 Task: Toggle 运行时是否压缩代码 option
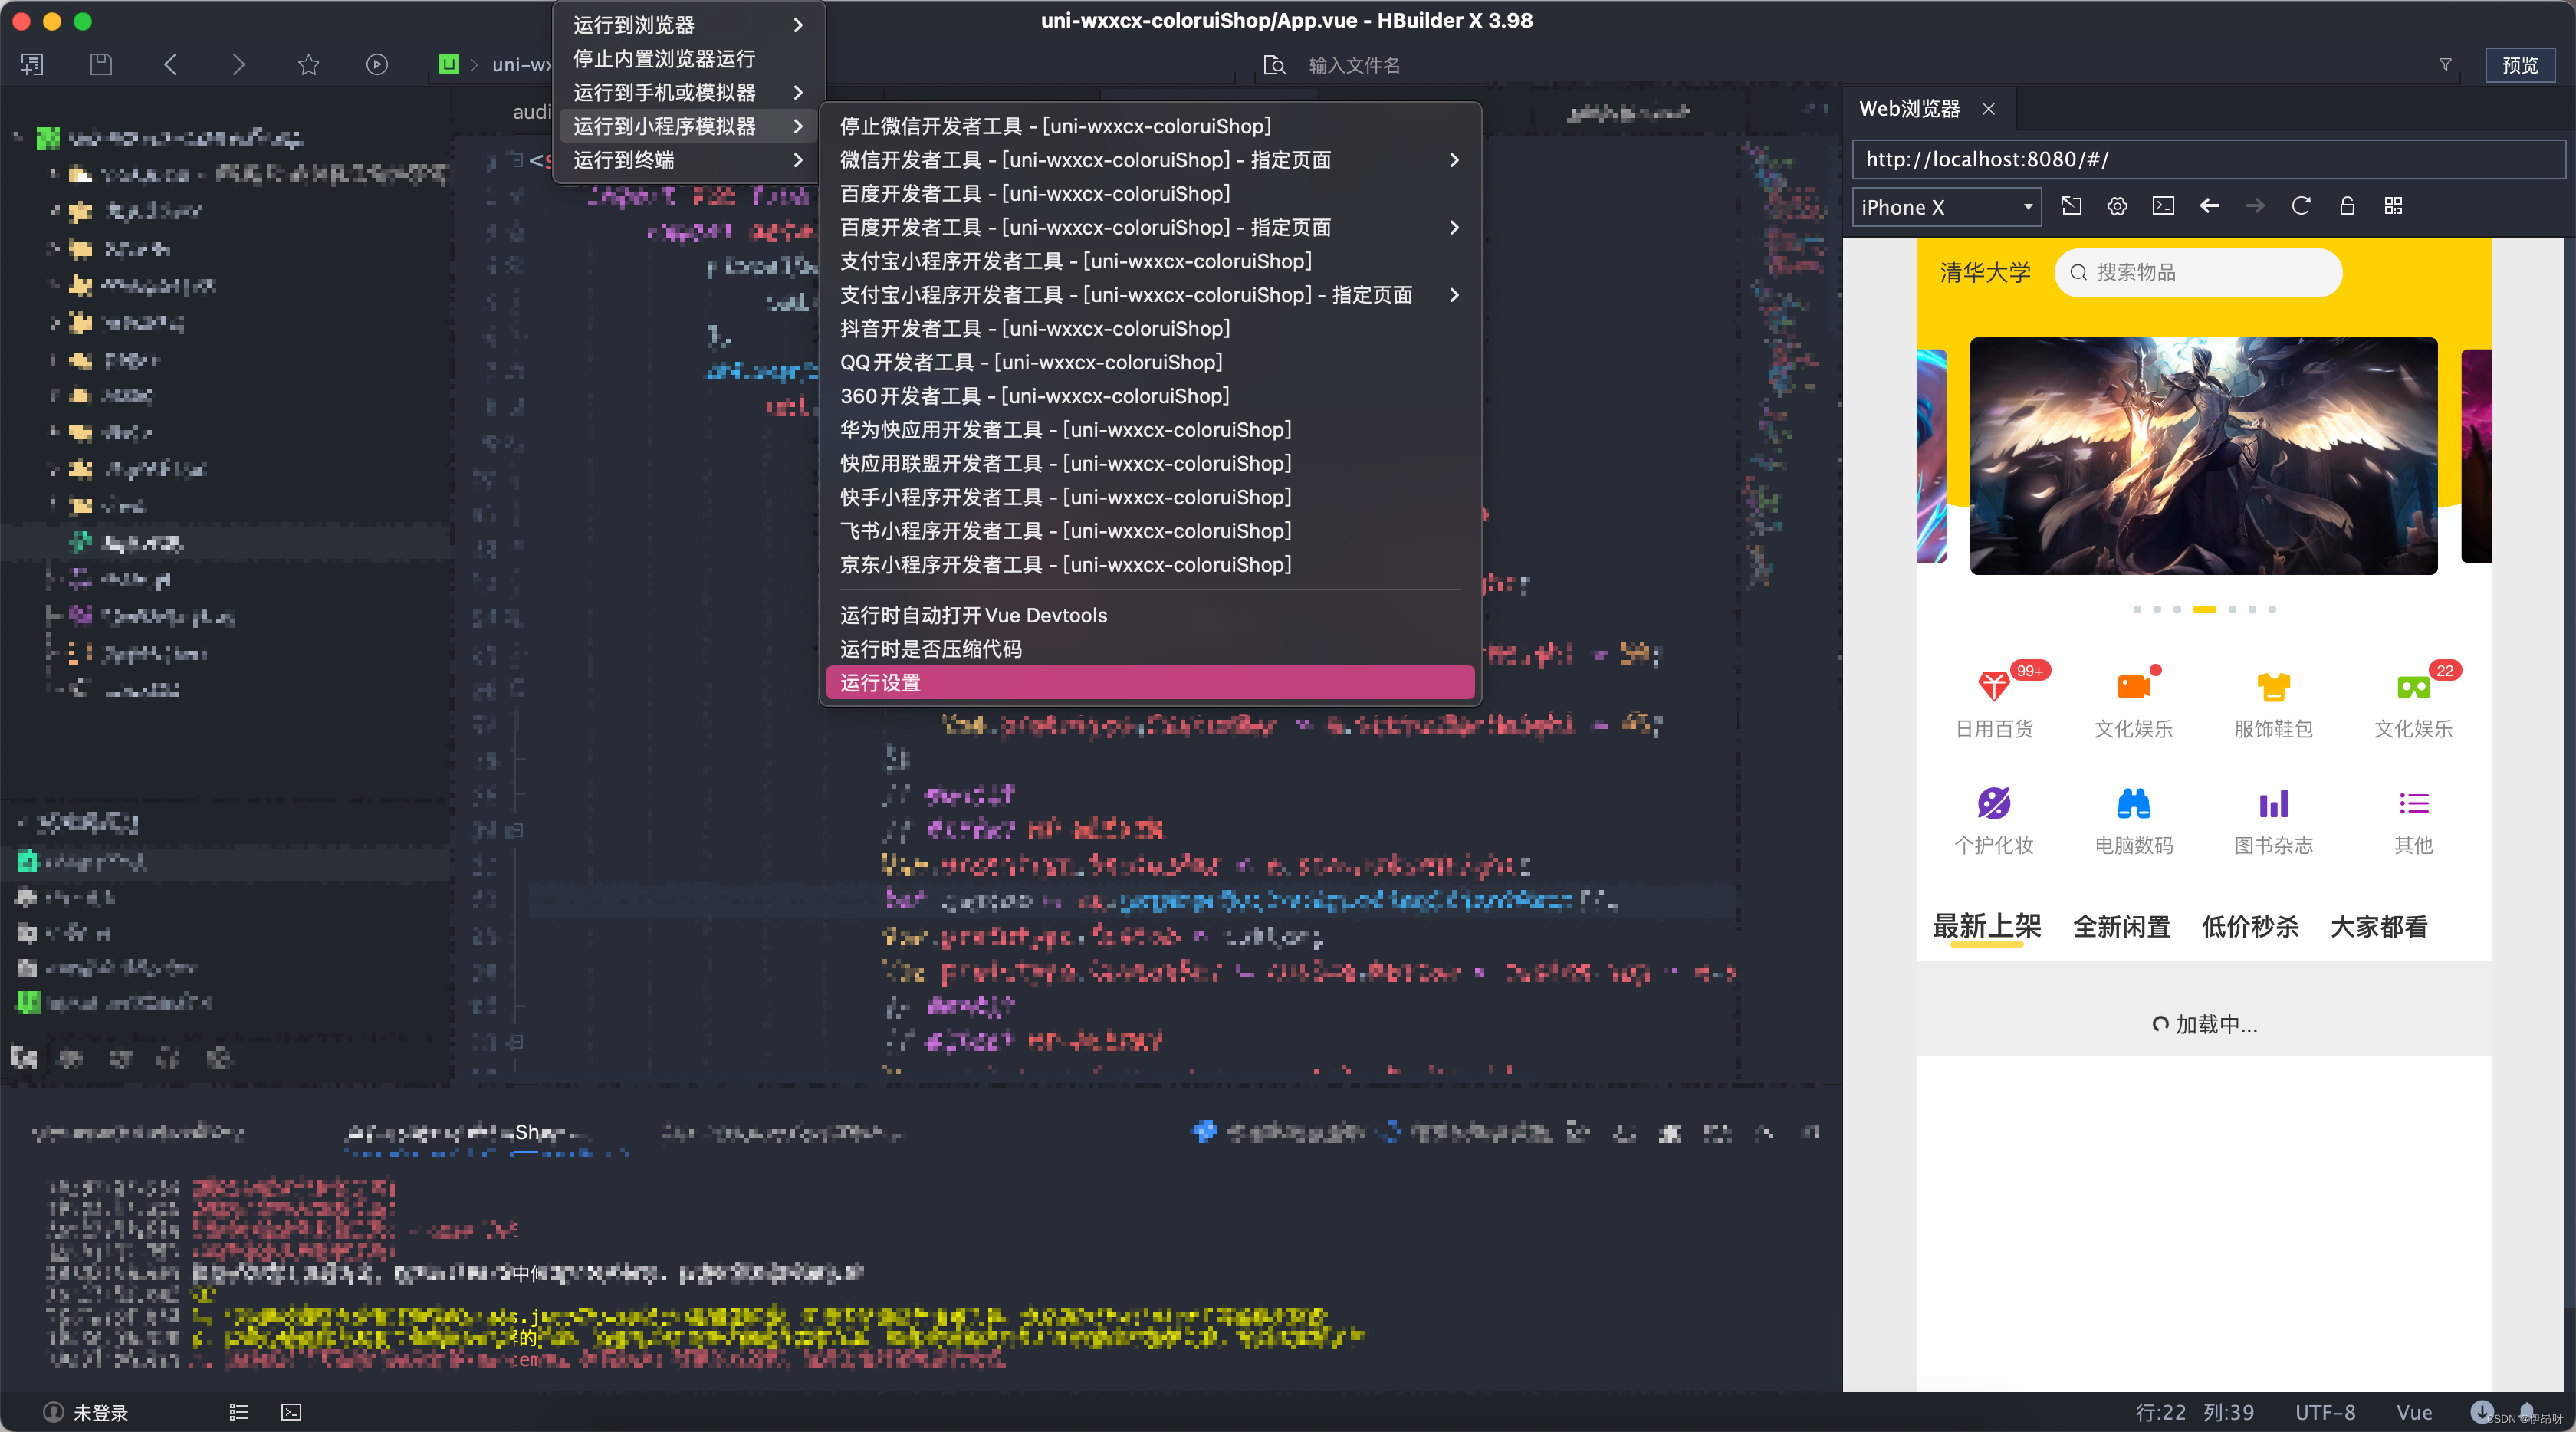(1150, 649)
